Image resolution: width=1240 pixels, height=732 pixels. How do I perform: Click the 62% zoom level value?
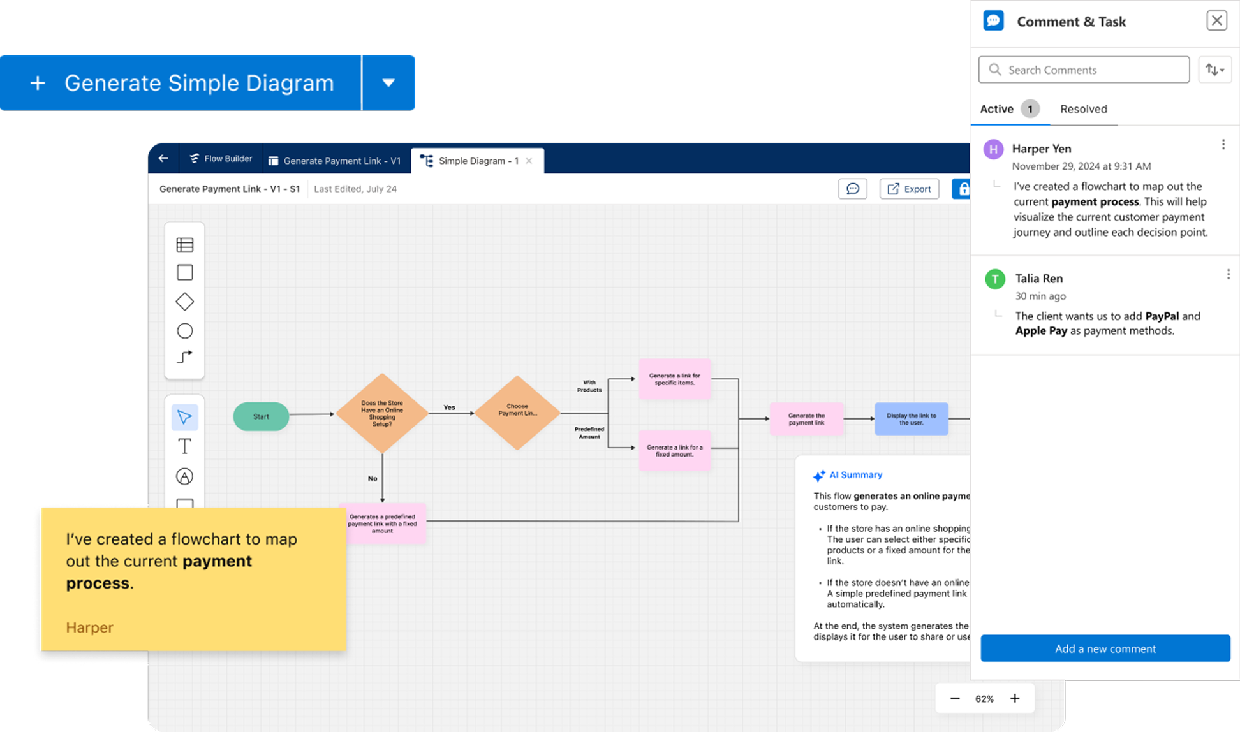click(x=984, y=699)
